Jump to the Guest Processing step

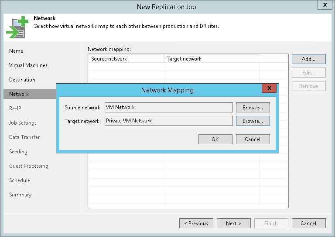point(29,166)
